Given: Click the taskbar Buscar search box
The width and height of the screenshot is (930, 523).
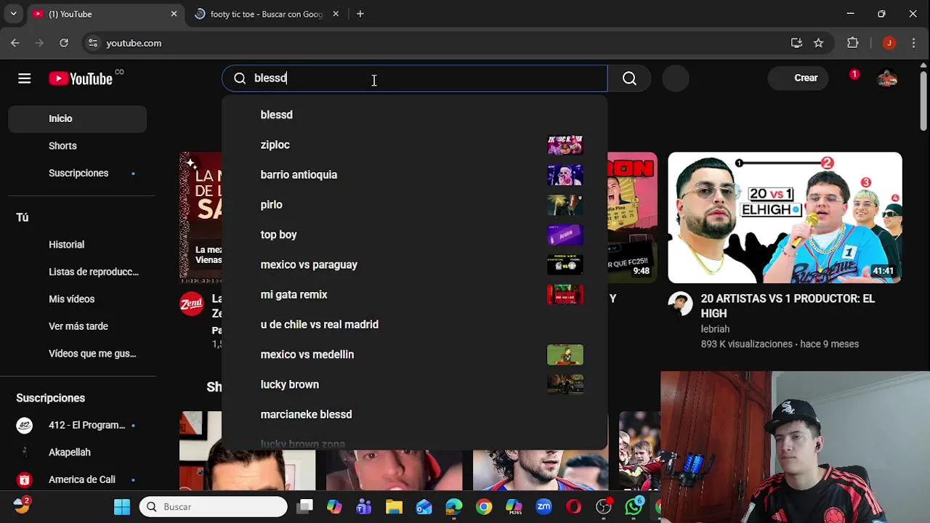Looking at the screenshot, I should pyautogui.click(x=214, y=506).
